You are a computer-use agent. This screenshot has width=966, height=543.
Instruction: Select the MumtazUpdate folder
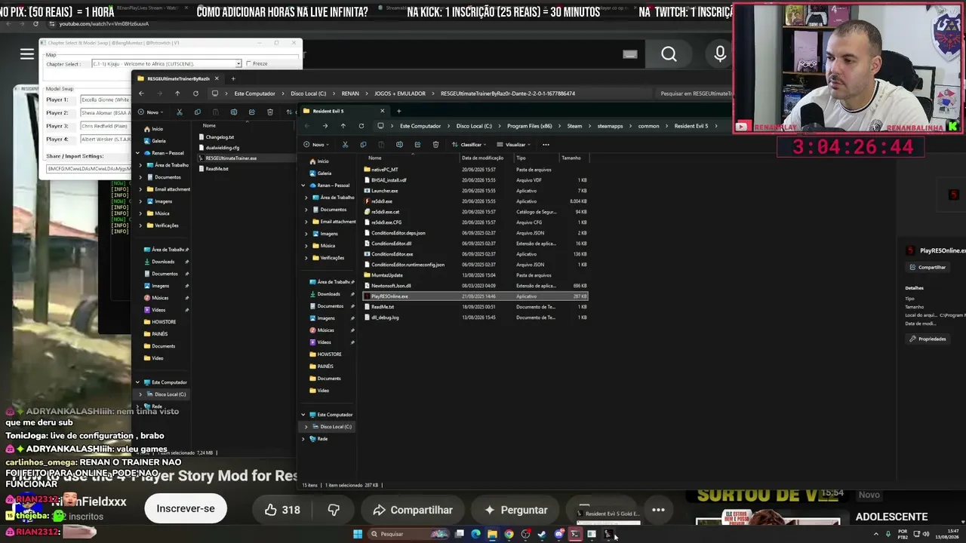click(475, 275)
